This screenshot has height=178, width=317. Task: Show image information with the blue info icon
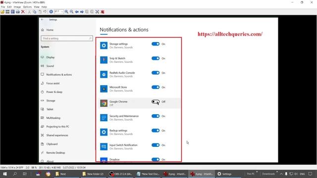pyautogui.click(x=51, y=12)
